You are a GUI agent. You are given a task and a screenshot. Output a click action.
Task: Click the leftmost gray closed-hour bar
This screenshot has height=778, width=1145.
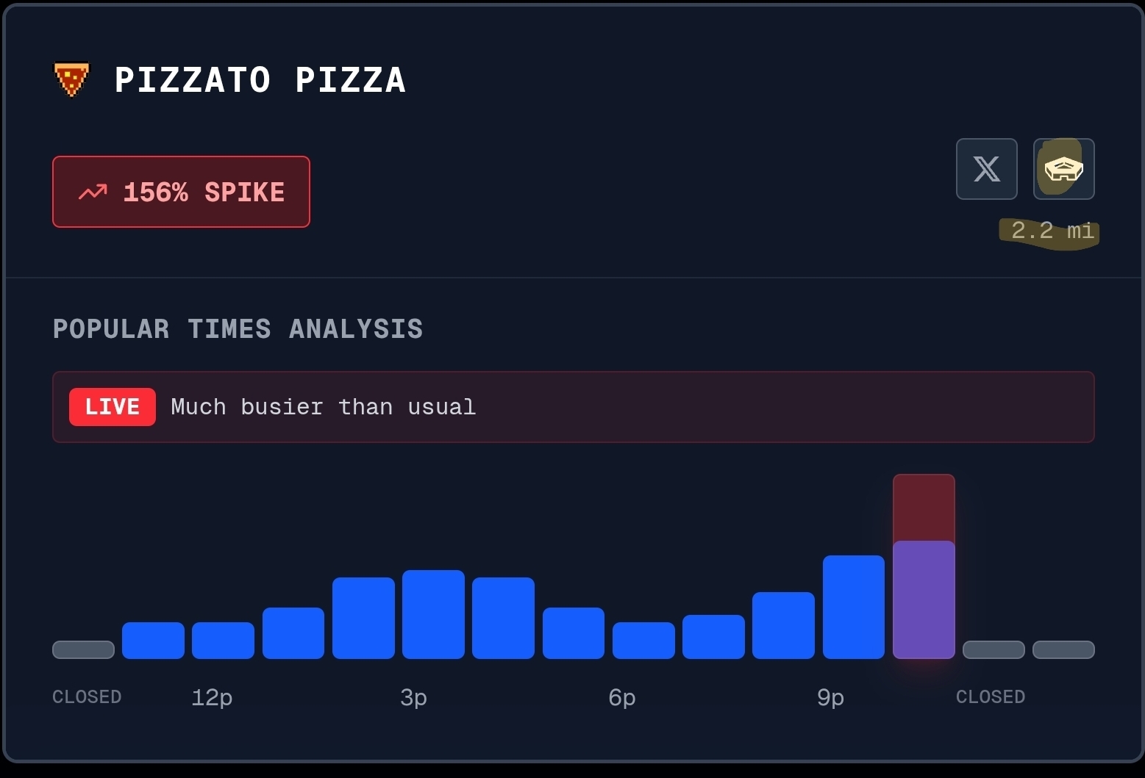(83, 649)
